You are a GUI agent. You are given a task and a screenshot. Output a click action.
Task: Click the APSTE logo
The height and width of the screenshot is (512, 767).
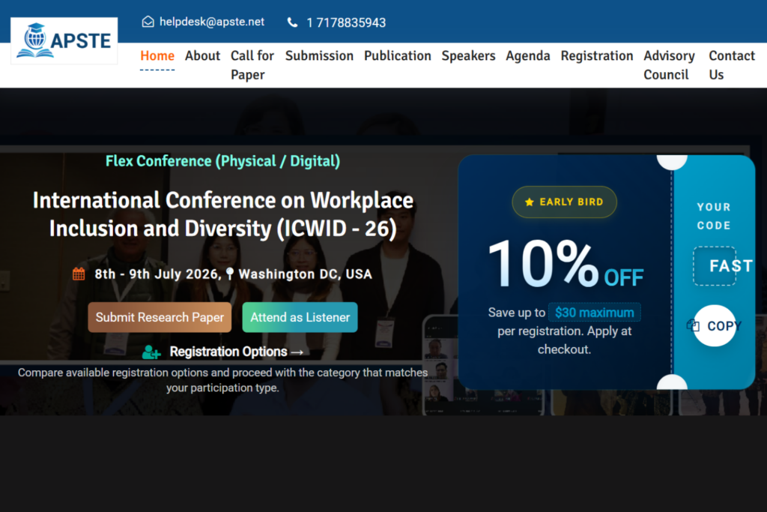pos(64,40)
